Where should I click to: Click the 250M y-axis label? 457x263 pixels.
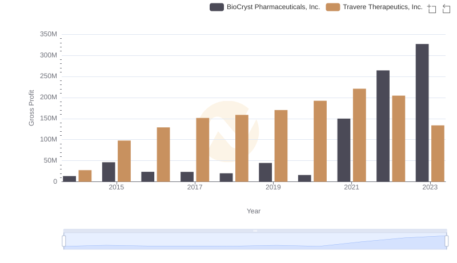pos(49,76)
